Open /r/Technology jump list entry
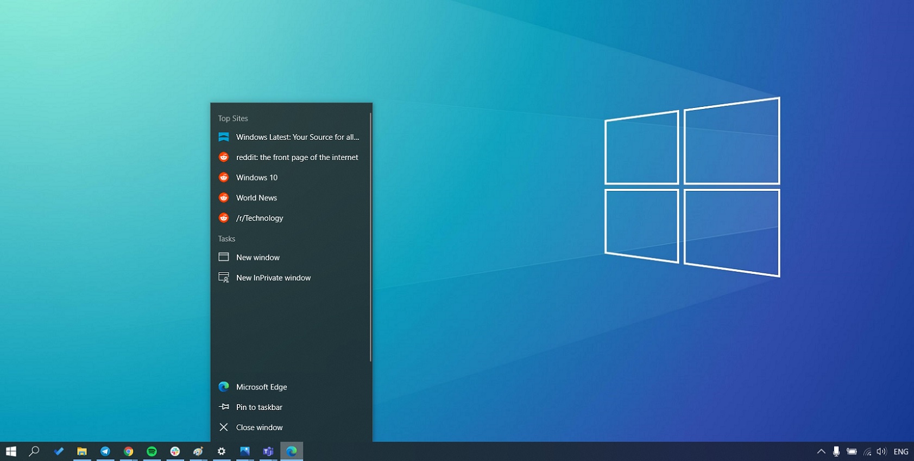914x461 pixels. [292, 218]
